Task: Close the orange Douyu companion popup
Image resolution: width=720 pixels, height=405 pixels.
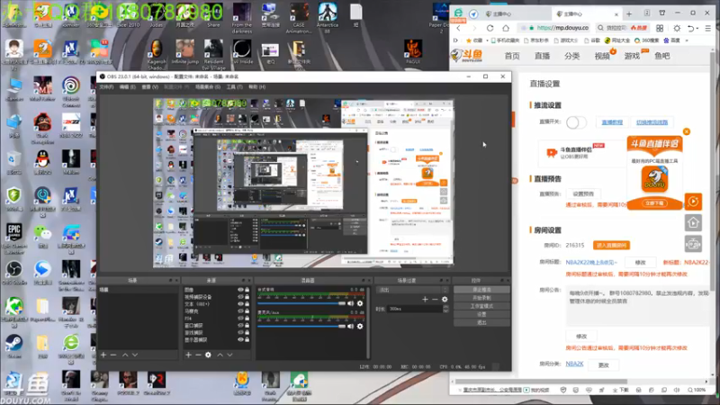Action: coord(687,131)
